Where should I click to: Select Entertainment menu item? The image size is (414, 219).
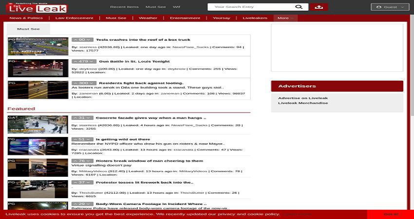(x=185, y=18)
